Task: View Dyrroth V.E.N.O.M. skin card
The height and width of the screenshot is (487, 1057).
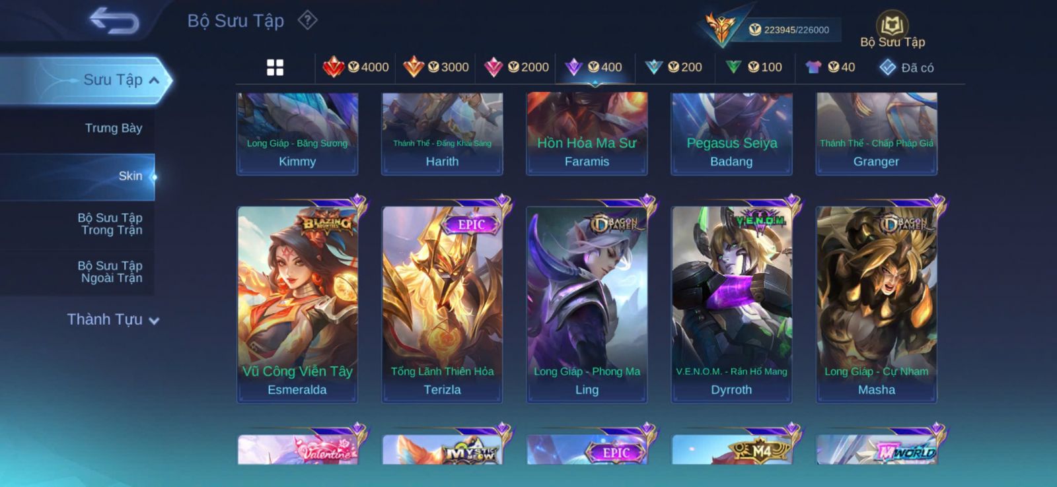Action: [x=731, y=304]
